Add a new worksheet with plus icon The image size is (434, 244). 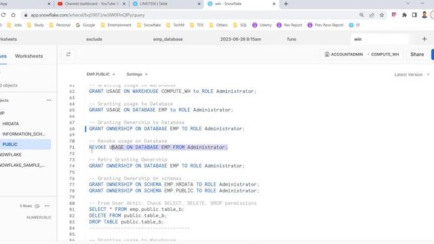click(x=425, y=39)
